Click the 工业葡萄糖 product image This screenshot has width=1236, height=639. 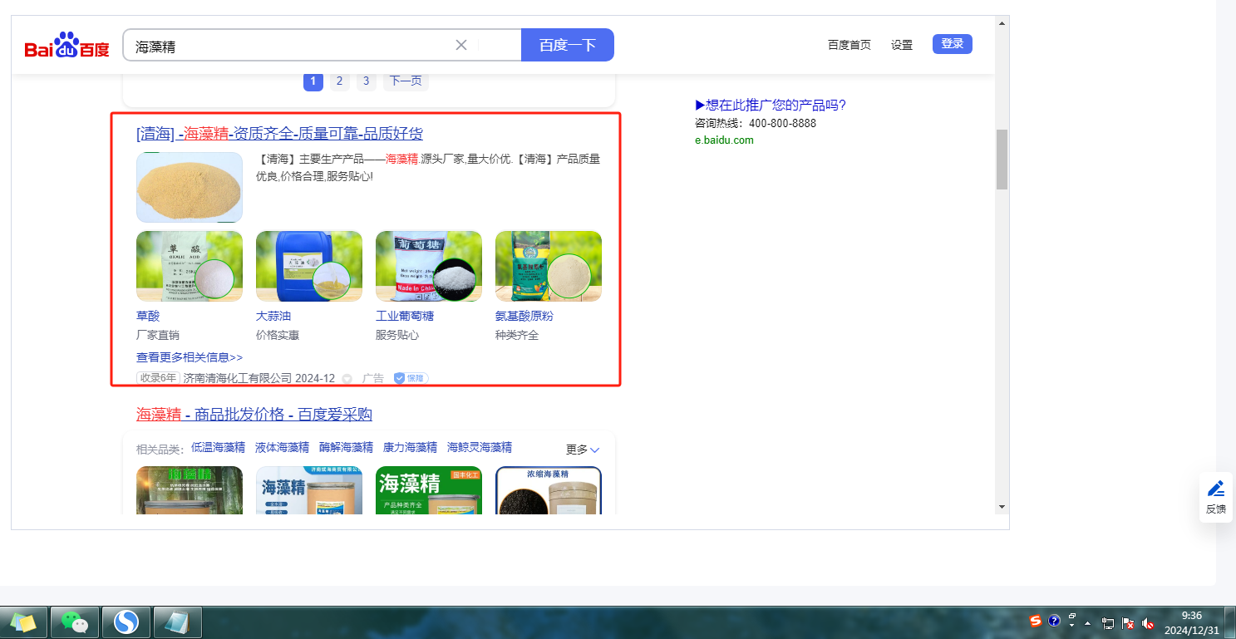429,266
